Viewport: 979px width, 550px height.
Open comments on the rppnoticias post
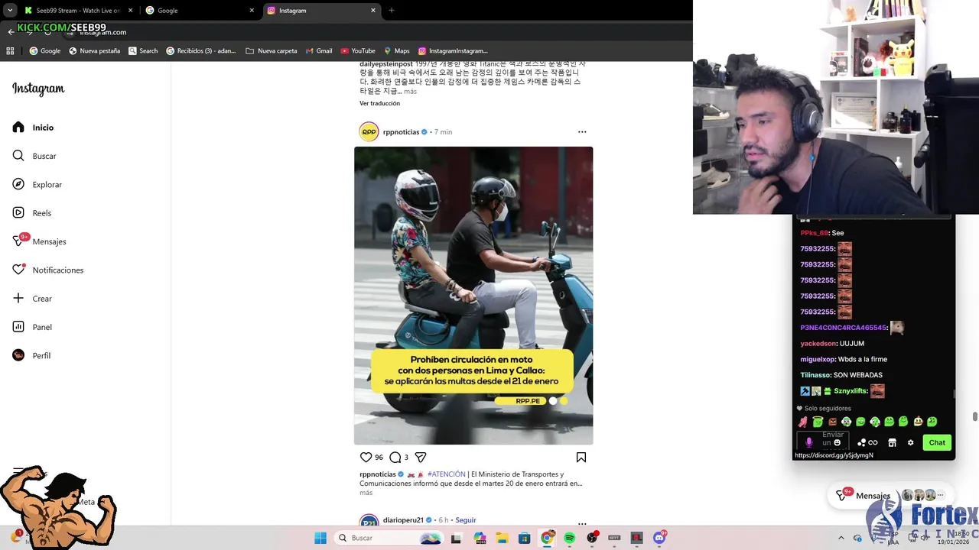(x=395, y=457)
